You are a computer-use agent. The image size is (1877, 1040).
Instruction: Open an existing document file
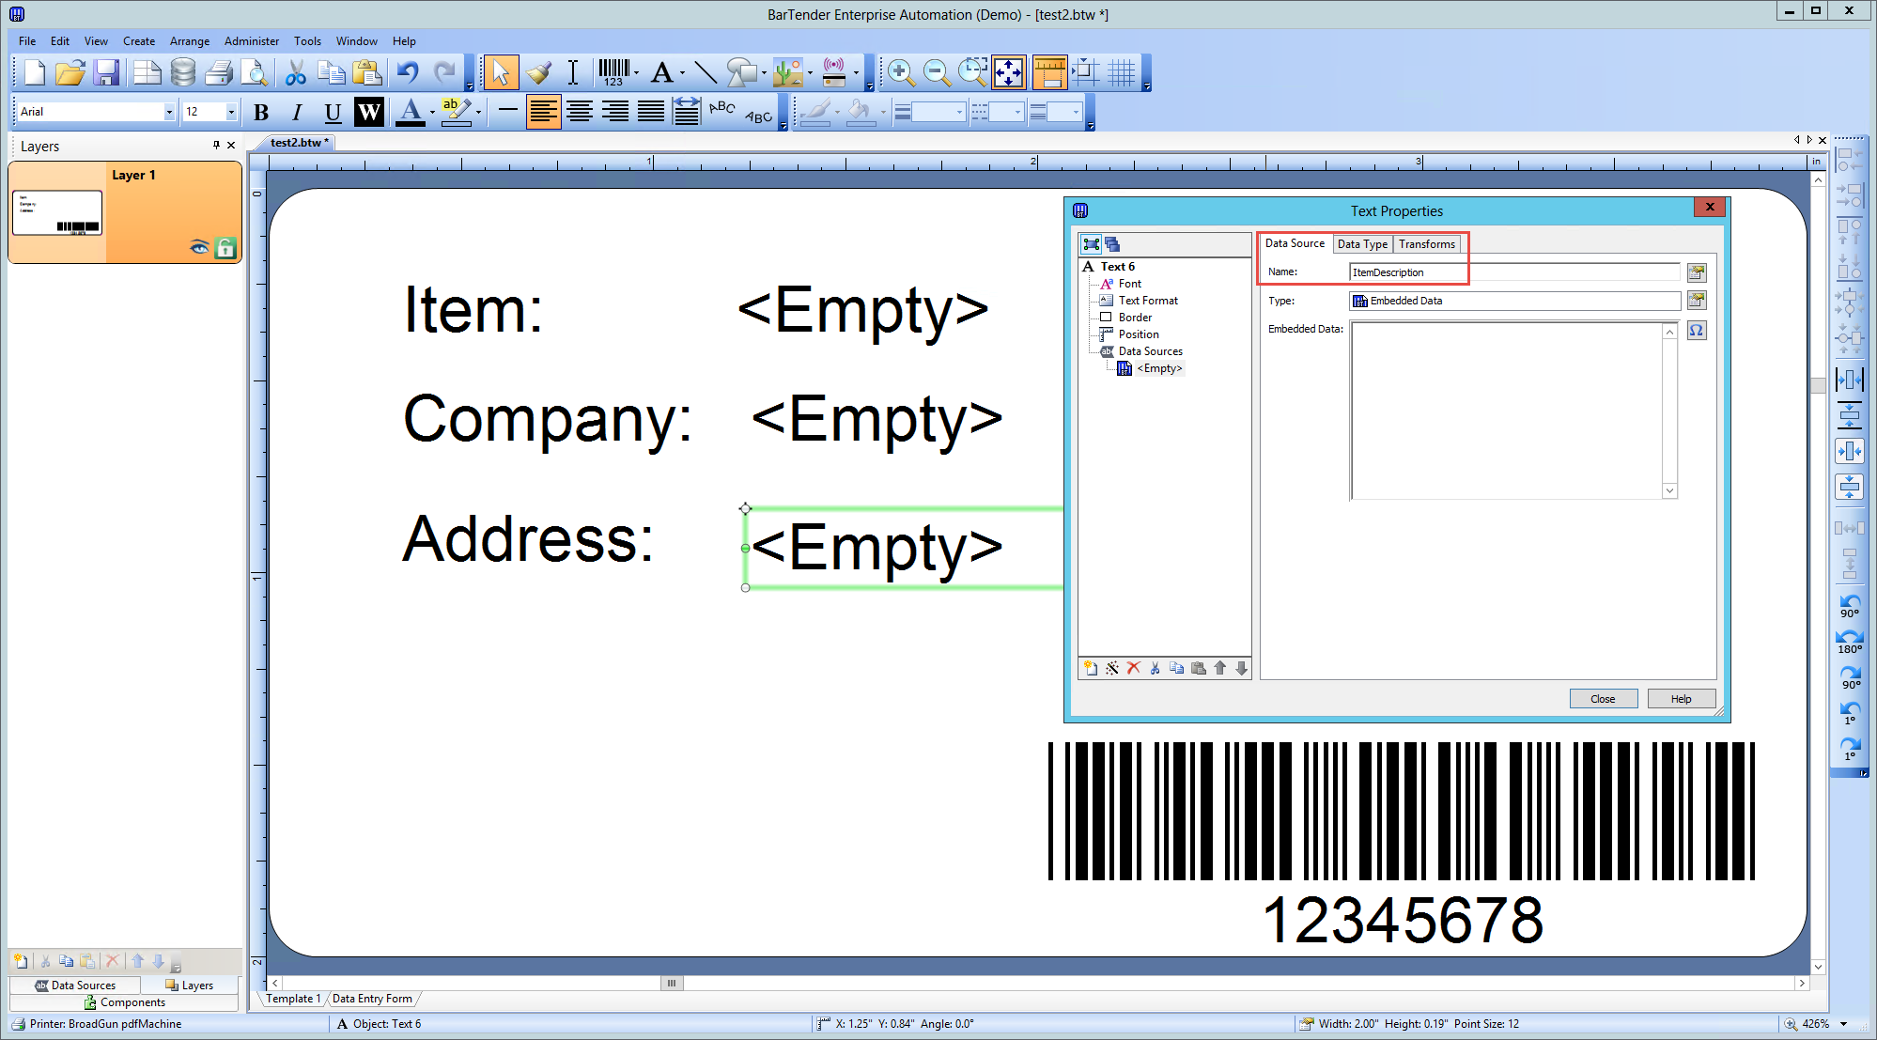[70, 72]
